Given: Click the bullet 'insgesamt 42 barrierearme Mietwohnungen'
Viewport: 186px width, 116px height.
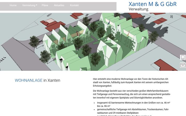Looking at the screenshot, I should tap(134, 104).
